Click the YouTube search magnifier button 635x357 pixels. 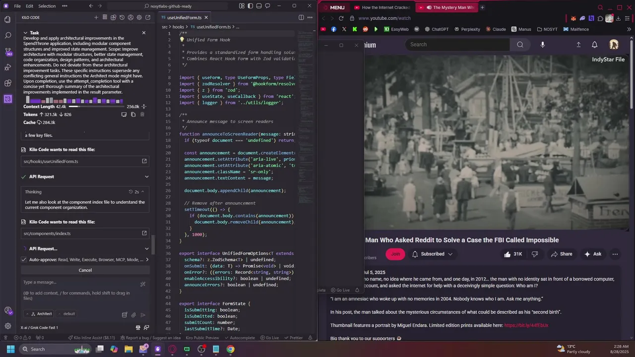(x=520, y=45)
